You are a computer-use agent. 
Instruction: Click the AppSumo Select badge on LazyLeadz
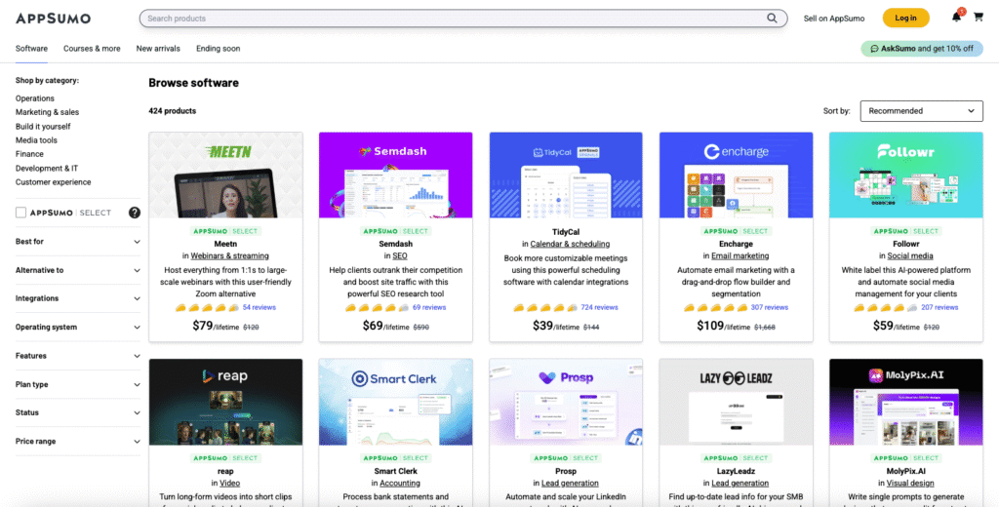coord(736,458)
